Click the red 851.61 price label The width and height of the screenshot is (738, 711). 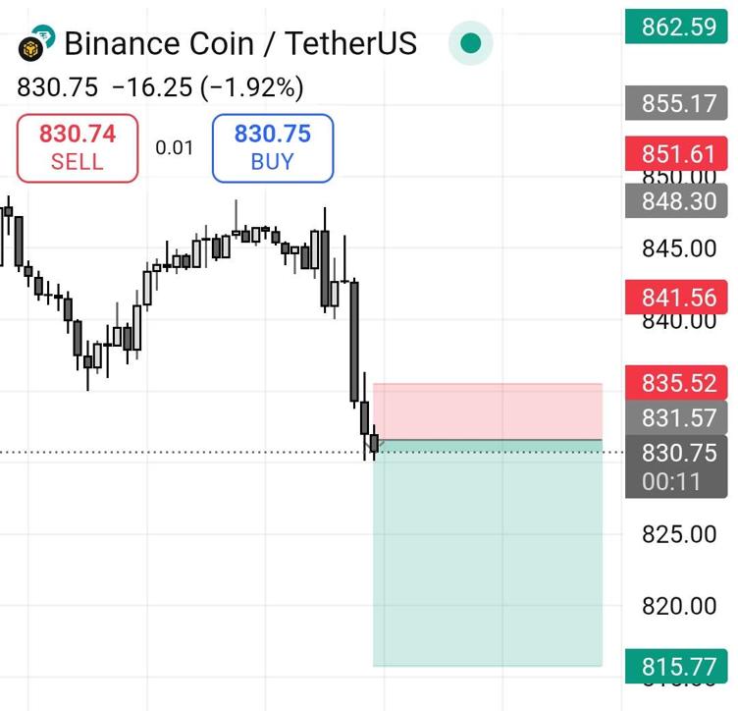[678, 153]
